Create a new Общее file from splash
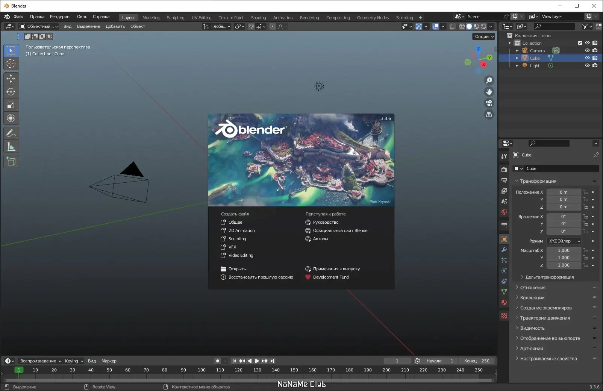The image size is (603, 391). click(235, 222)
